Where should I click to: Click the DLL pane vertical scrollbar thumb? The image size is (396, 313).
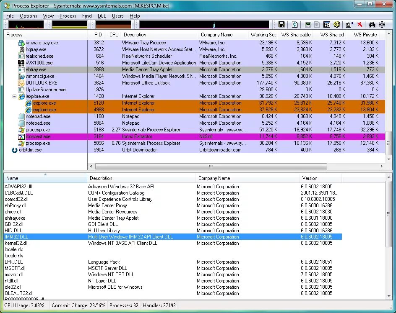tap(389, 214)
